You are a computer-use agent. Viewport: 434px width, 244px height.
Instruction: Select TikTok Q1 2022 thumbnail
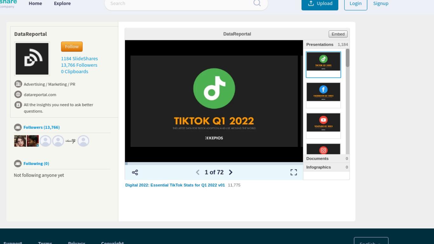323,64
